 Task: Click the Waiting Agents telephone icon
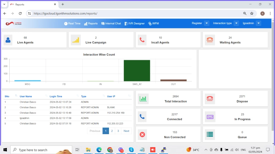[x=210, y=40]
